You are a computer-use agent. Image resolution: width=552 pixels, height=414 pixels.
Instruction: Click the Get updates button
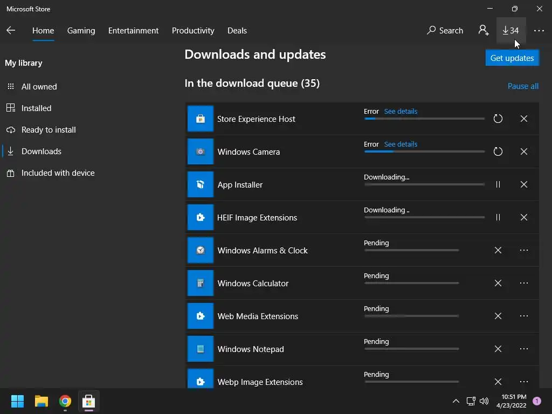512,58
